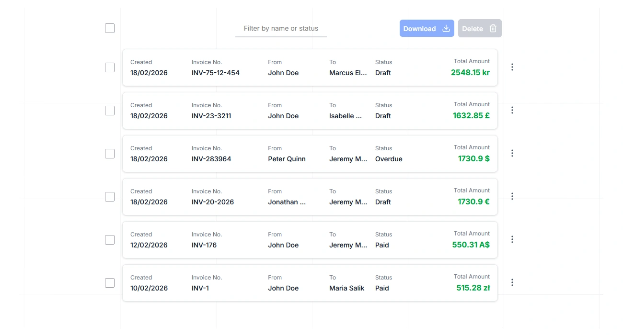Image resolution: width=623 pixels, height=335 pixels.
Task: Click the filter by name or status field
Action: point(281,28)
